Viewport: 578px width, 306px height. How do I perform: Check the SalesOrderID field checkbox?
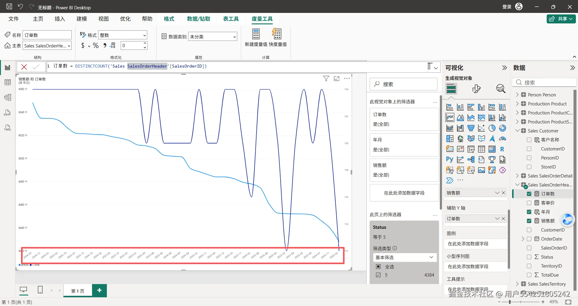point(529,248)
